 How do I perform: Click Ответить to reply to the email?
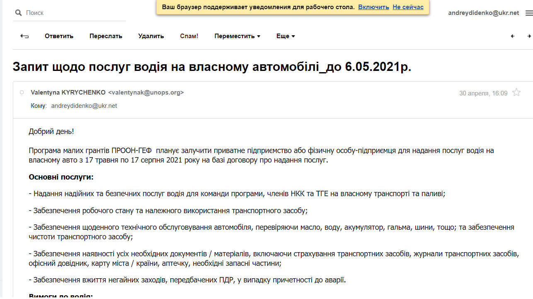(59, 36)
